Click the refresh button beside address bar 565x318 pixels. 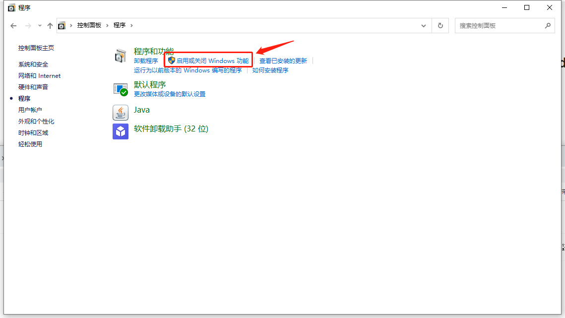point(440,25)
